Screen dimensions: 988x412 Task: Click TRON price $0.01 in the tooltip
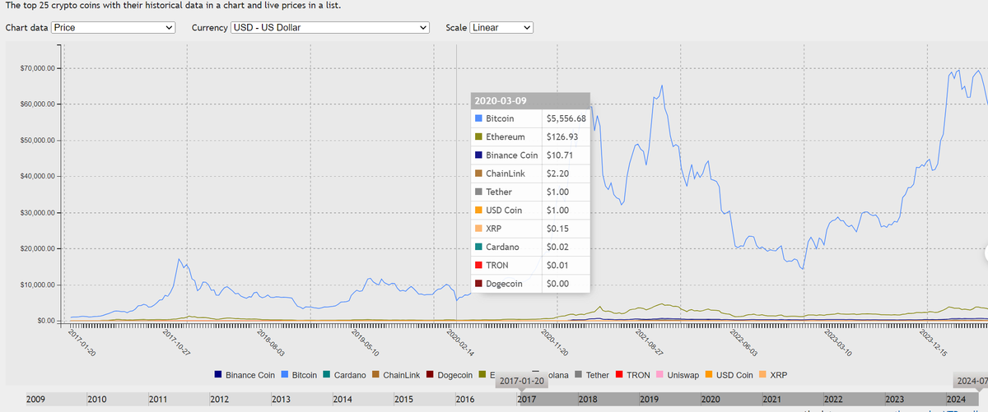click(557, 266)
